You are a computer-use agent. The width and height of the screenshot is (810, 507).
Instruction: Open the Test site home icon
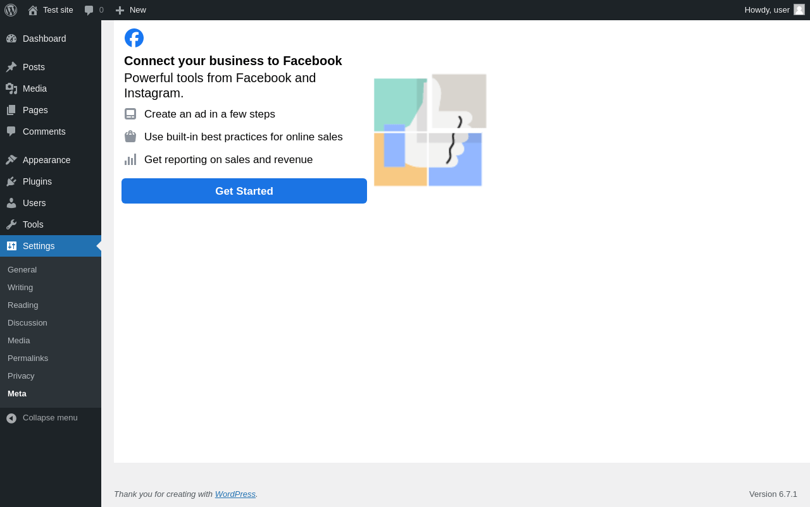tap(33, 10)
